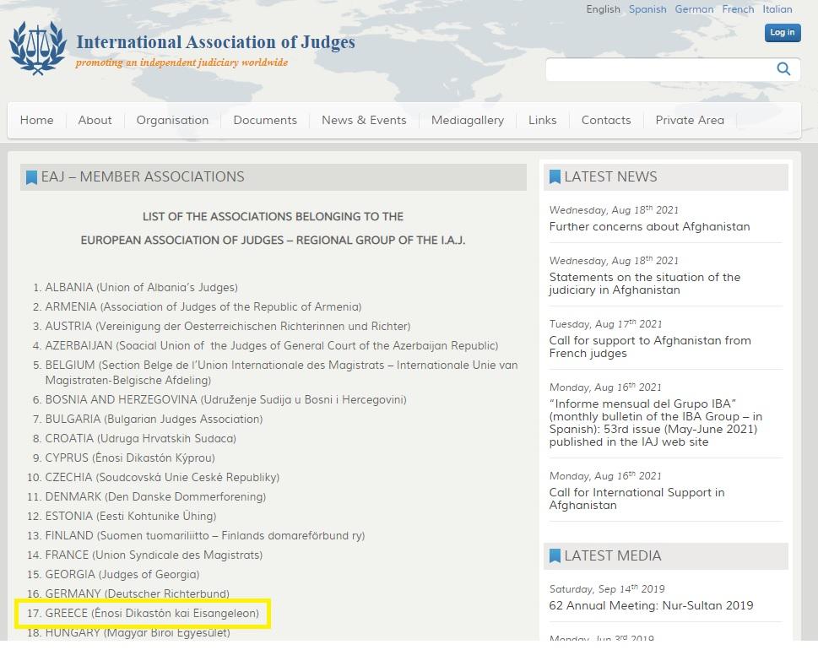
Task: Click the GEORGIA list entry
Action: click(122, 574)
